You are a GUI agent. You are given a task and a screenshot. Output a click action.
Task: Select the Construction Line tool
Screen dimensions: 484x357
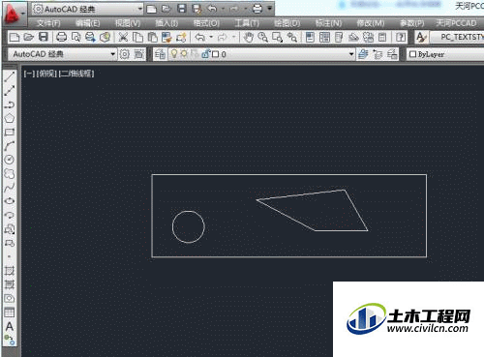pos(10,90)
